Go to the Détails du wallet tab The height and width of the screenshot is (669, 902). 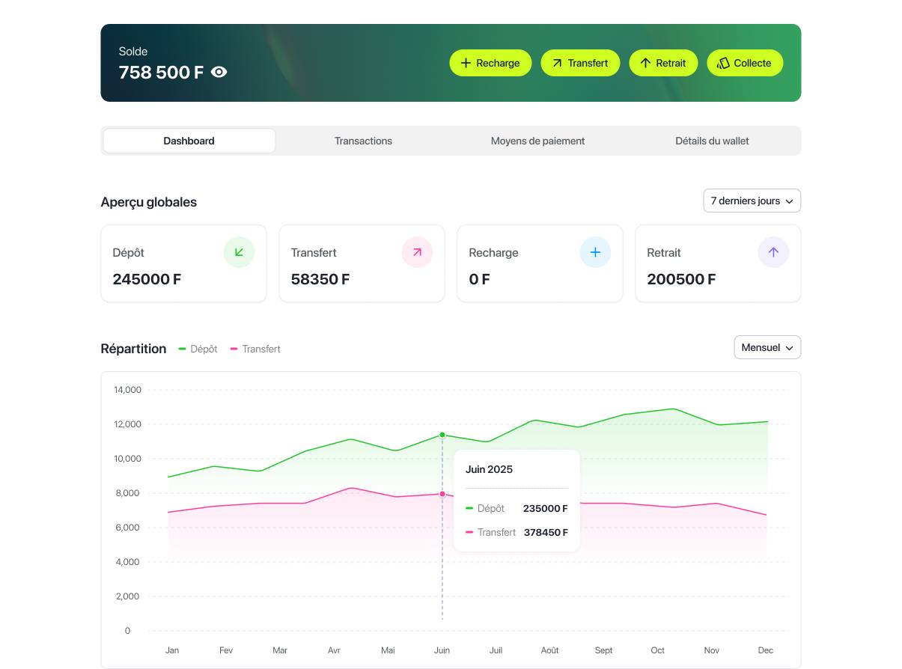coord(712,141)
